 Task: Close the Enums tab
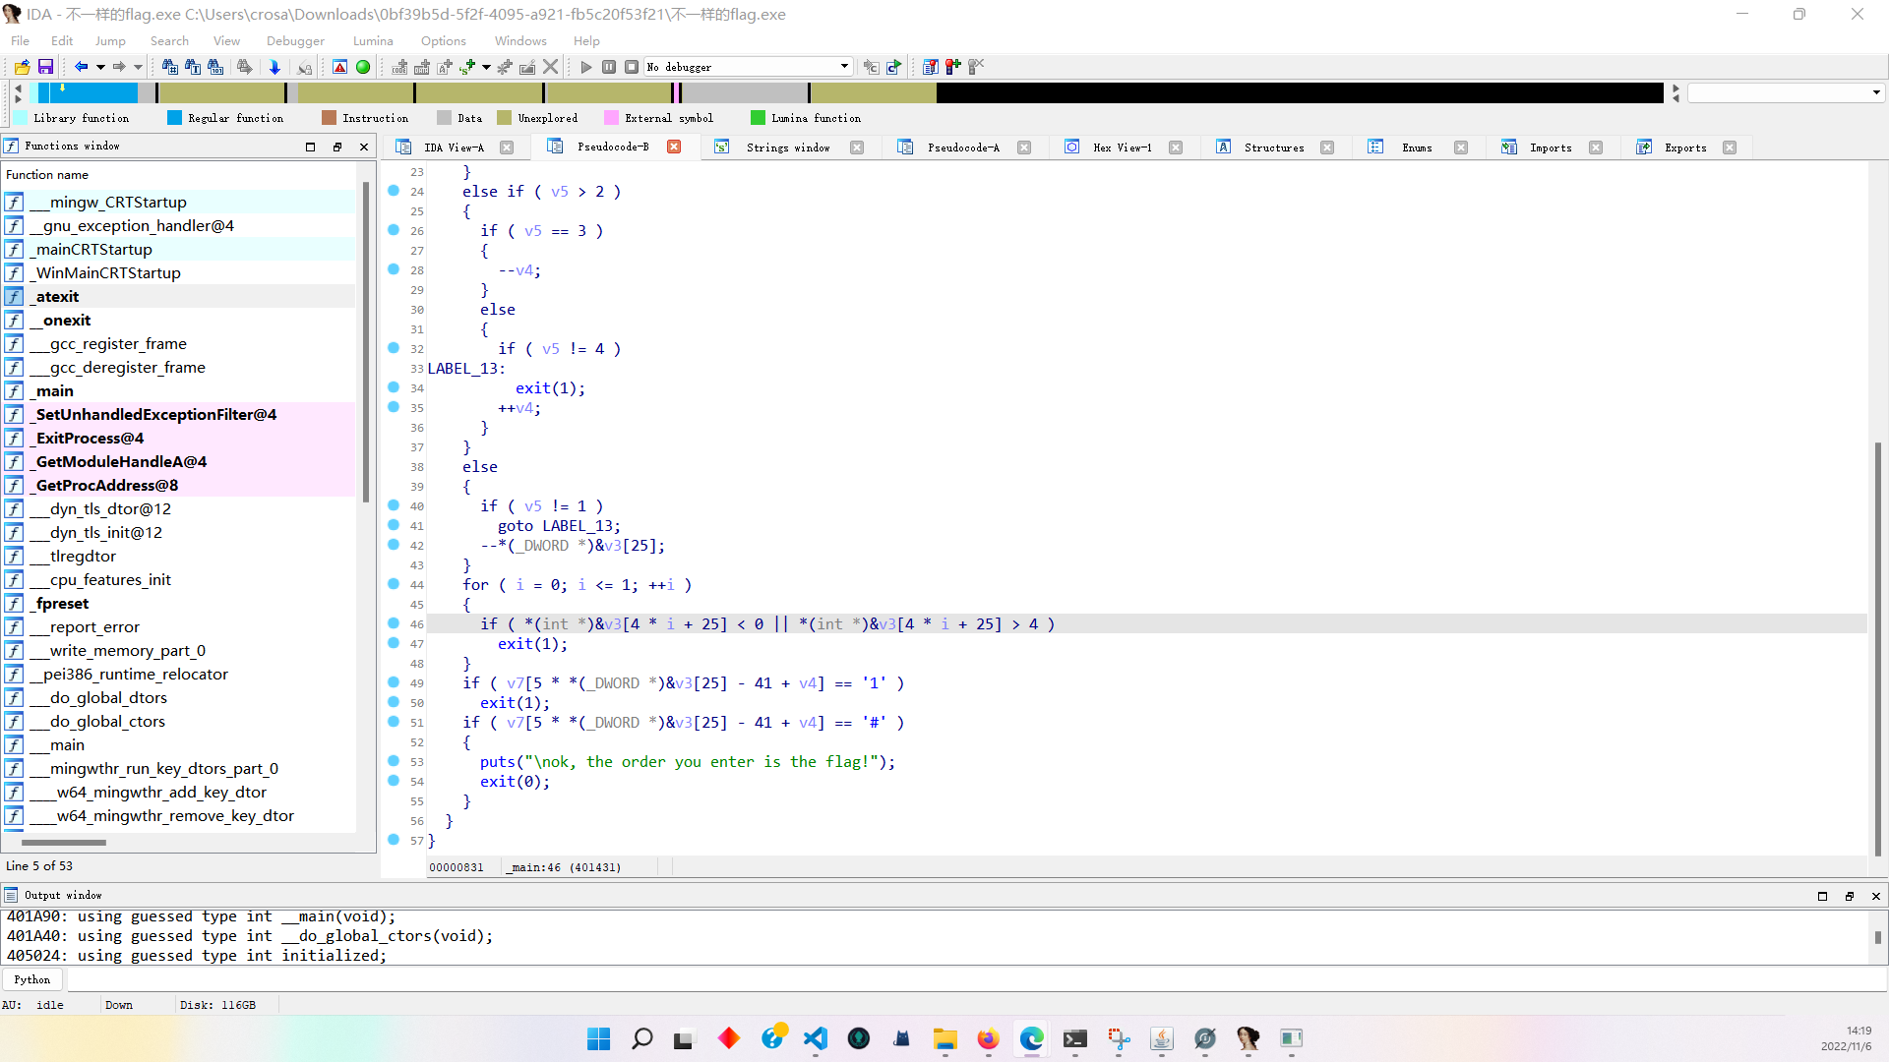point(1461,147)
